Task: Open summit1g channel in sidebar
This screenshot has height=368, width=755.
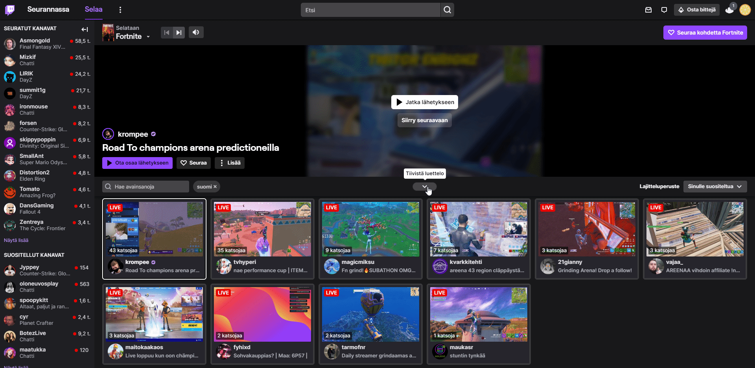Action: (47, 93)
